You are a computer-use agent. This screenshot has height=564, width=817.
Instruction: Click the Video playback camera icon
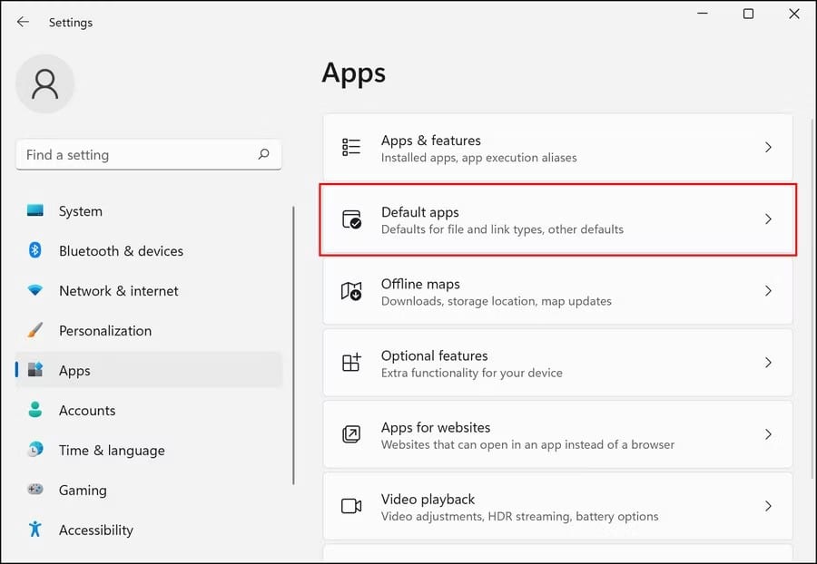351,506
